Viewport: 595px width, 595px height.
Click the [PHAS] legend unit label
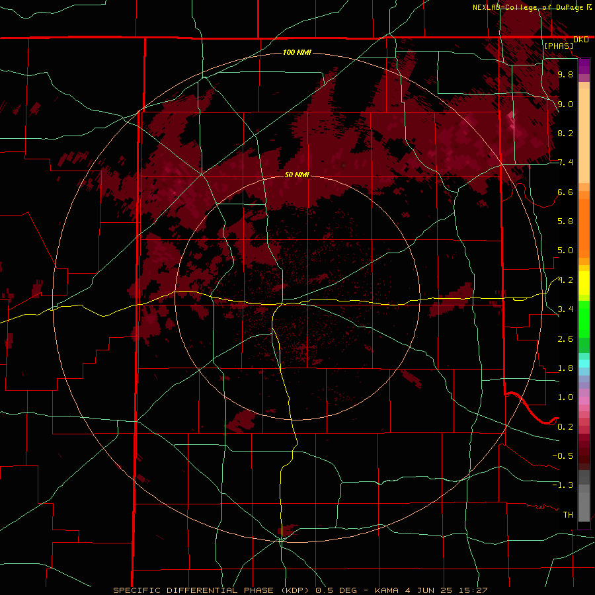[559, 46]
